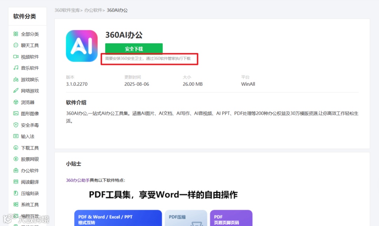Go to 游戏娱乐 category
The image size is (379, 226).
(30, 79)
